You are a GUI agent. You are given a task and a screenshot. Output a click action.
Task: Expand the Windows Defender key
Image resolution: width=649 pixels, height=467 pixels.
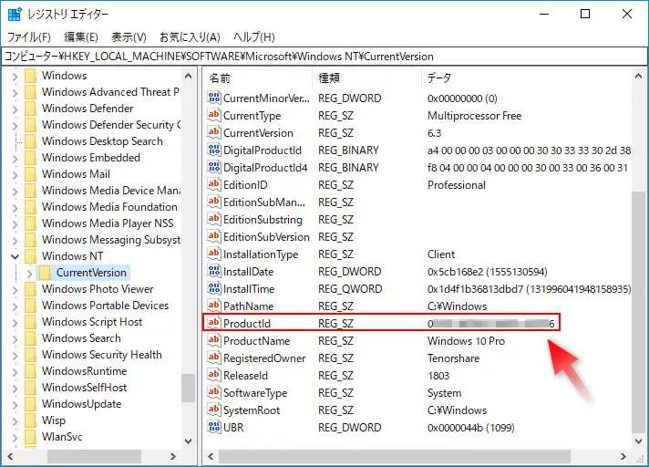pos(15,109)
